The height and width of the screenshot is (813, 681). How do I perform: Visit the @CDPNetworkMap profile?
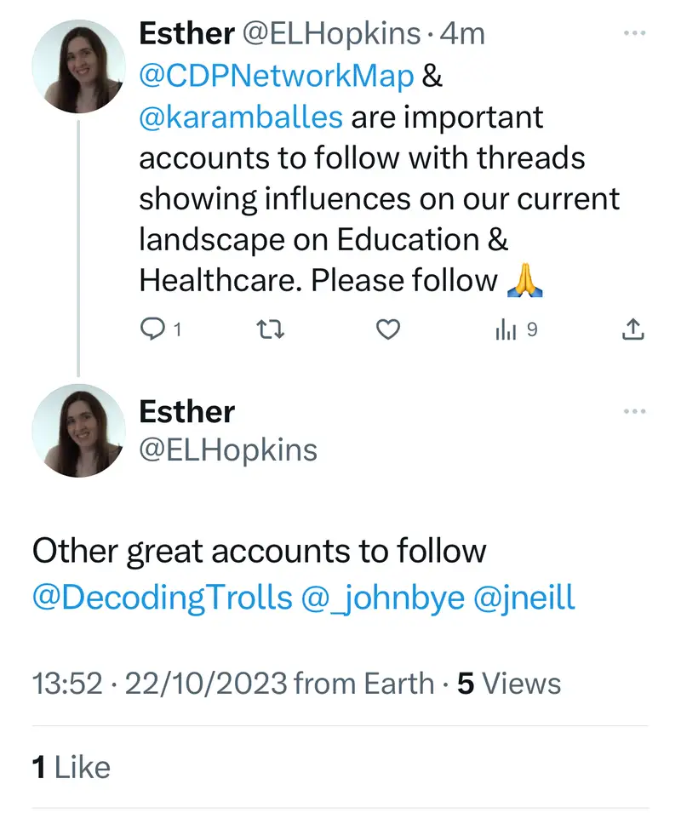coord(276,76)
